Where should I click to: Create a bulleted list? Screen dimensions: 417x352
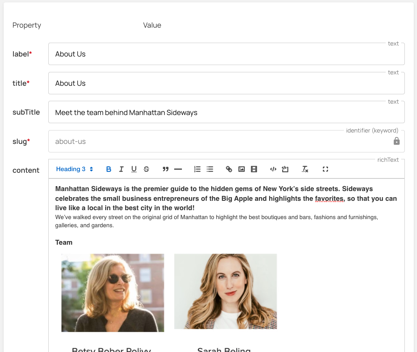pos(210,169)
